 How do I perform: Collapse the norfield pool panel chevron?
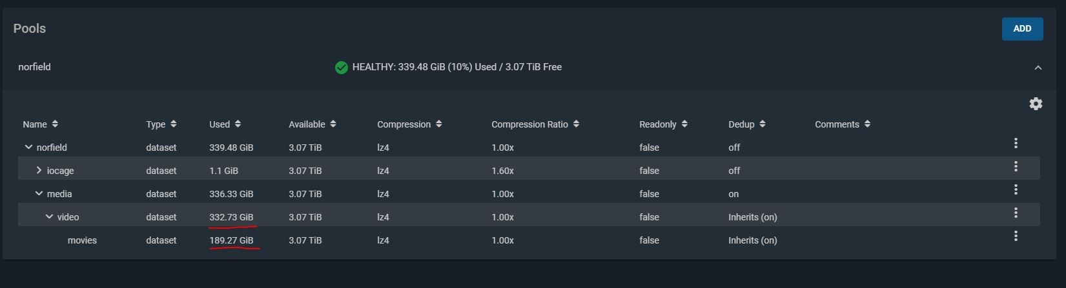tap(1038, 68)
